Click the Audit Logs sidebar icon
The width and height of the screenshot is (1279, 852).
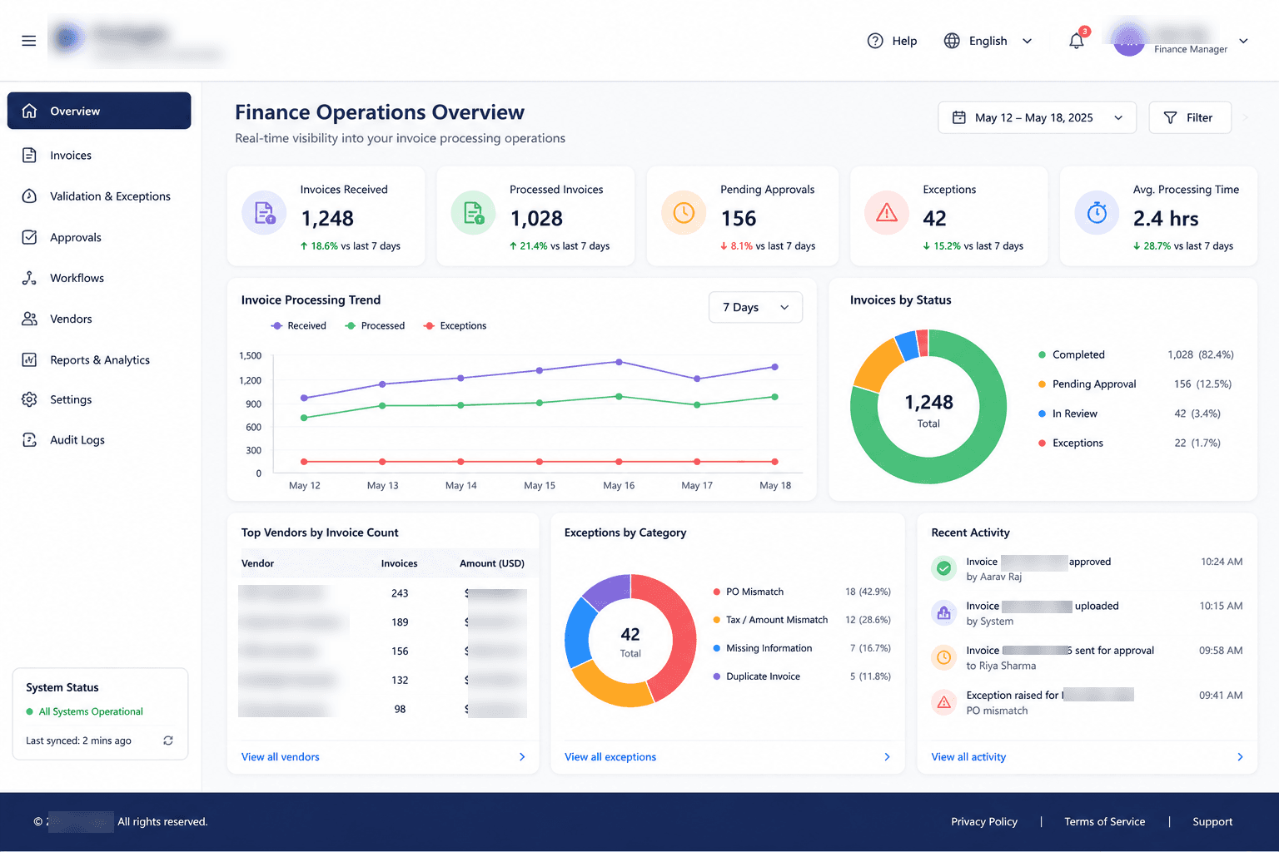click(29, 440)
